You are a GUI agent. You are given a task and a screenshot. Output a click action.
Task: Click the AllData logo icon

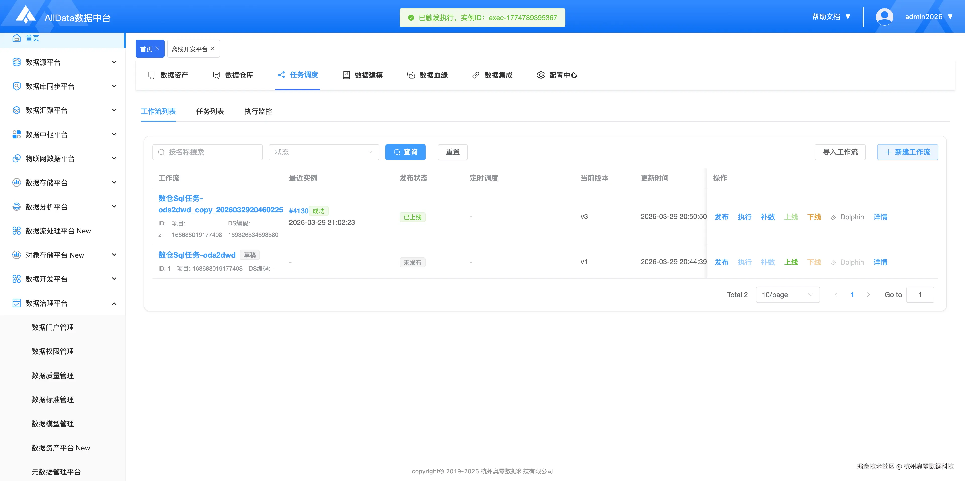click(x=25, y=15)
